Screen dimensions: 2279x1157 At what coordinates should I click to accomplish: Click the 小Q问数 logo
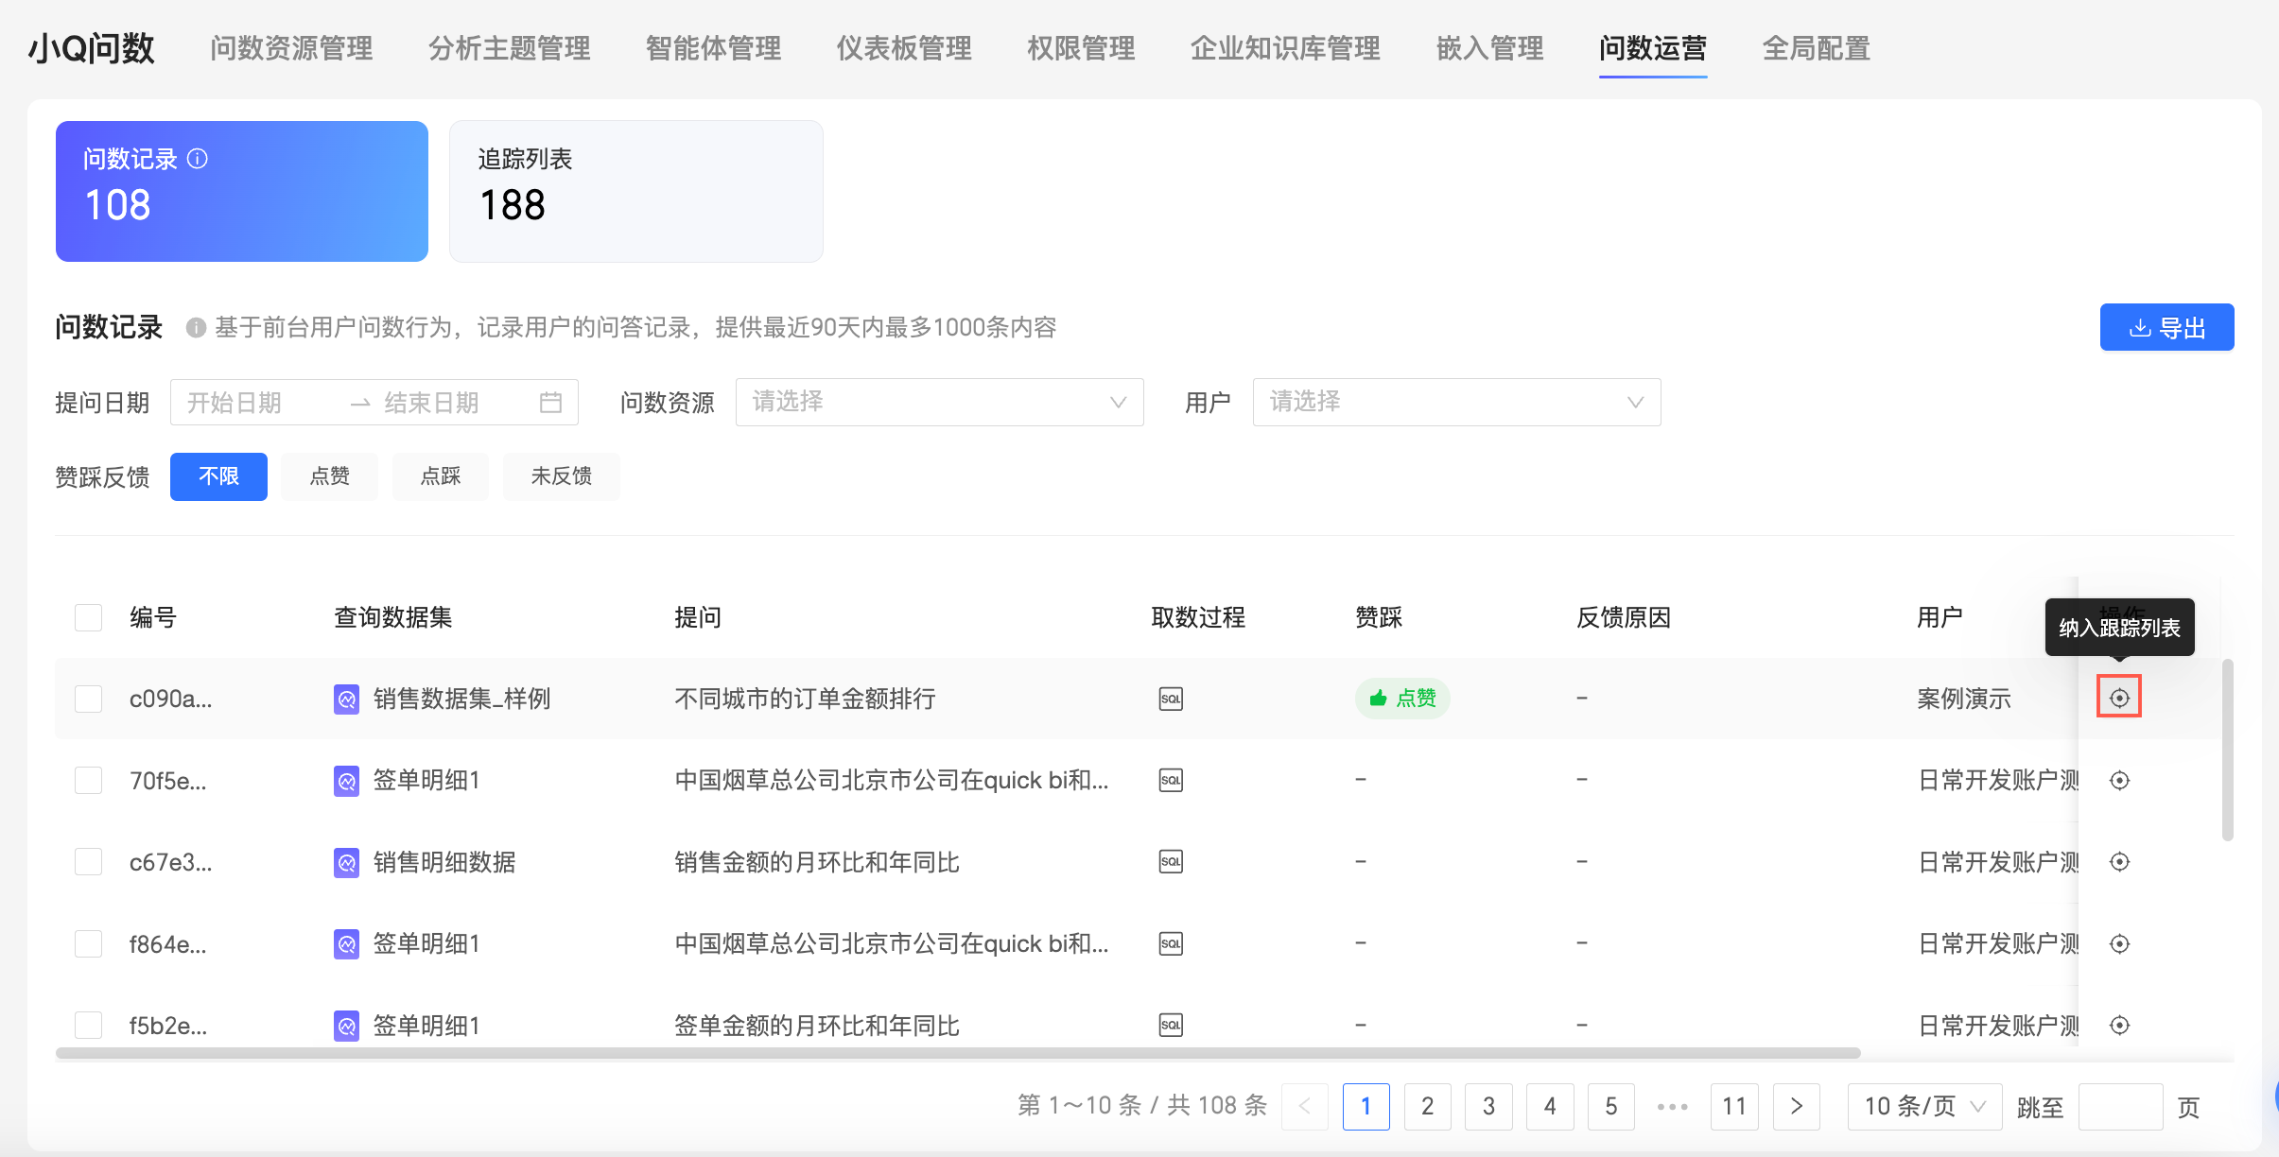92,48
